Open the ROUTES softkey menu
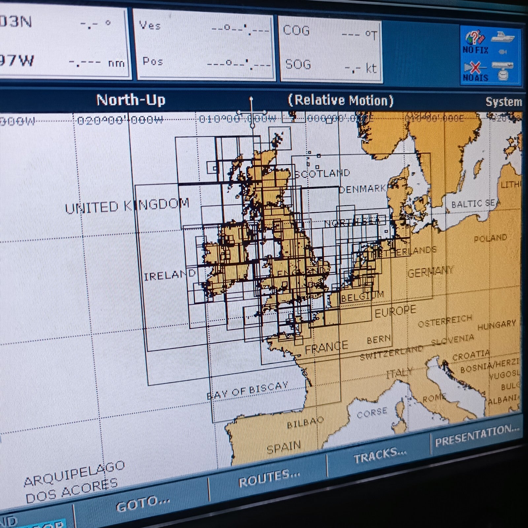 coord(269,478)
